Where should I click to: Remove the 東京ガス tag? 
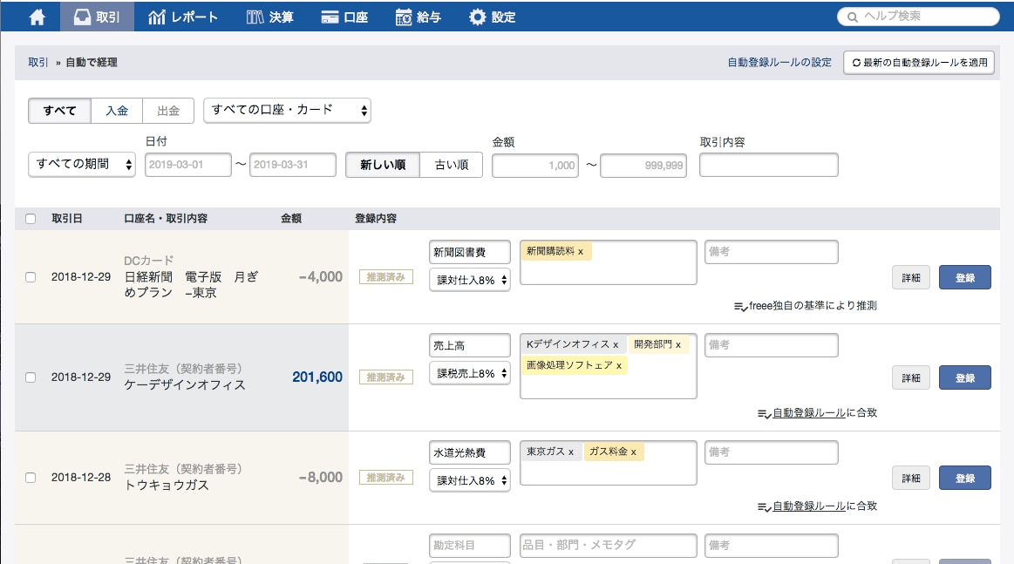571,452
